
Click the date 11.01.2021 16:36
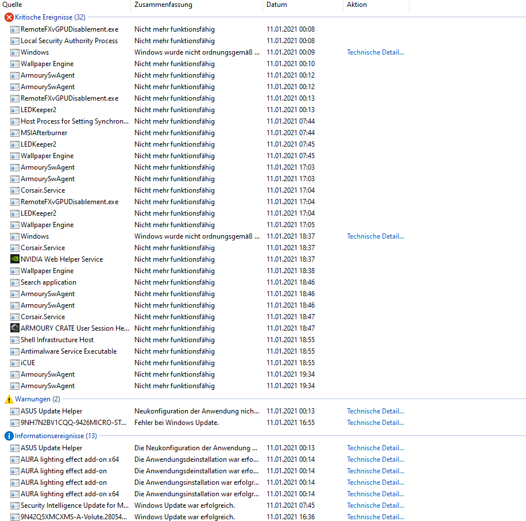tap(291, 517)
